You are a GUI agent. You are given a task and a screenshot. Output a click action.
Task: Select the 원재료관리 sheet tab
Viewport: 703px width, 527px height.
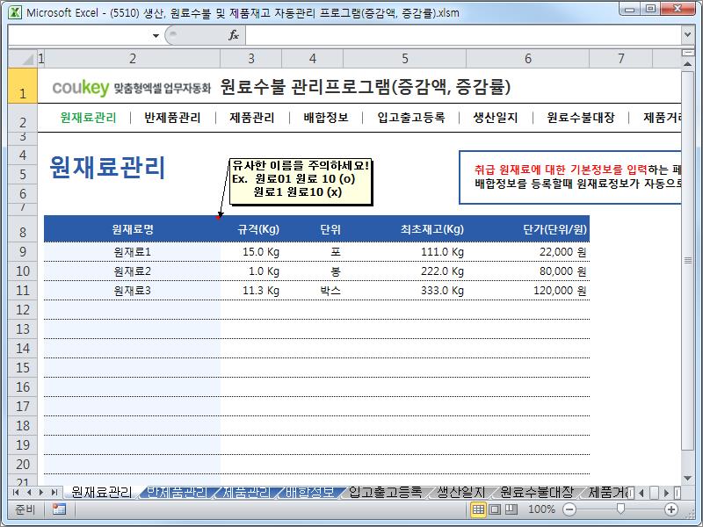point(101,493)
